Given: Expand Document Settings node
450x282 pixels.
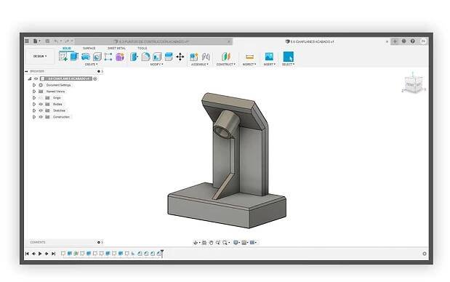Looking at the screenshot, I should pos(34,85).
